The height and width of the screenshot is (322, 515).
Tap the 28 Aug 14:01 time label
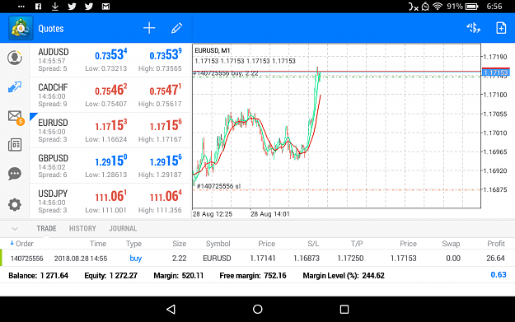tap(270, 214)
